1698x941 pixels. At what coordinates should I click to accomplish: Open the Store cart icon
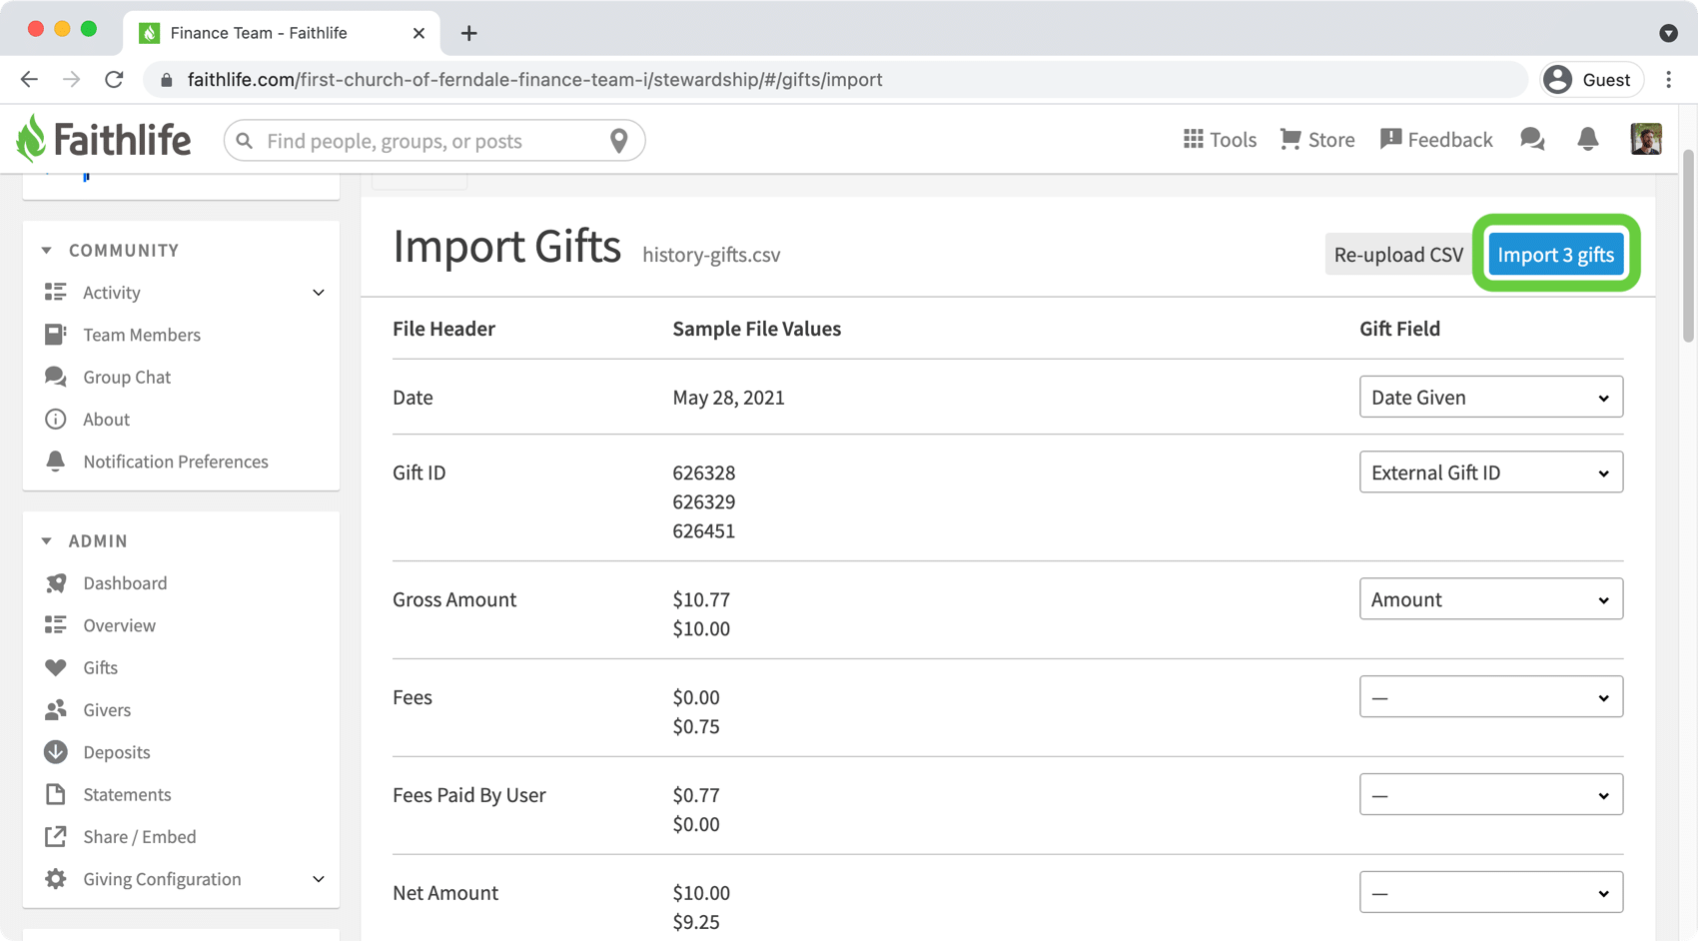[x=1290, y=139]
